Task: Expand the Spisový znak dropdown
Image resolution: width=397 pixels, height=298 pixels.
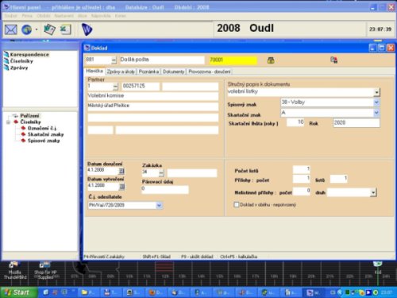Action: (x=376, y=103)
